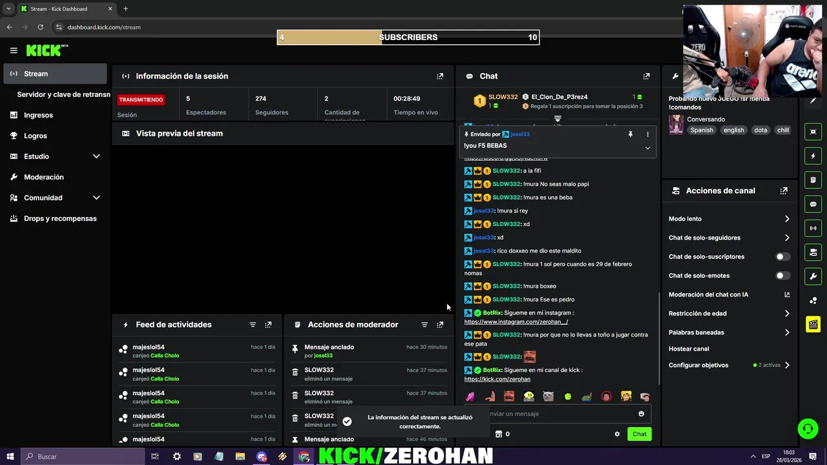Unpin the pinned chat message
This screenshot has width=827, height=465.
click(x=631, y=134)
